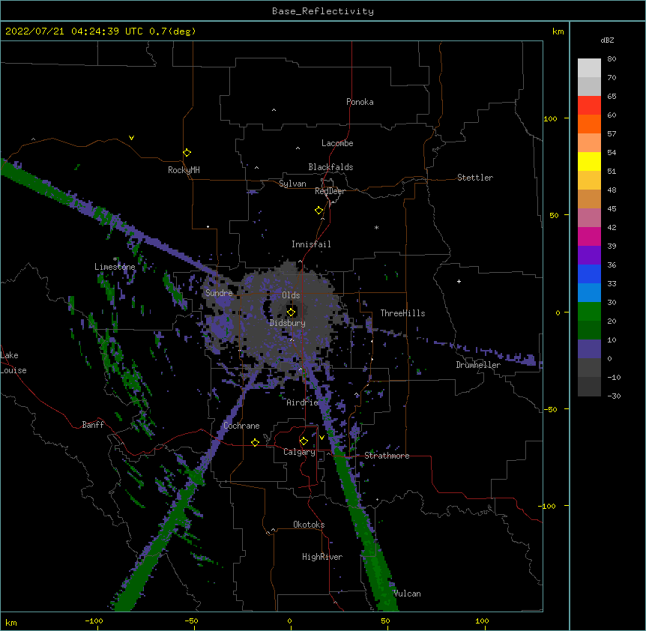Screen dimensions: 646x631
Task: Click the km unit label at top right
Action: point(558,31)
